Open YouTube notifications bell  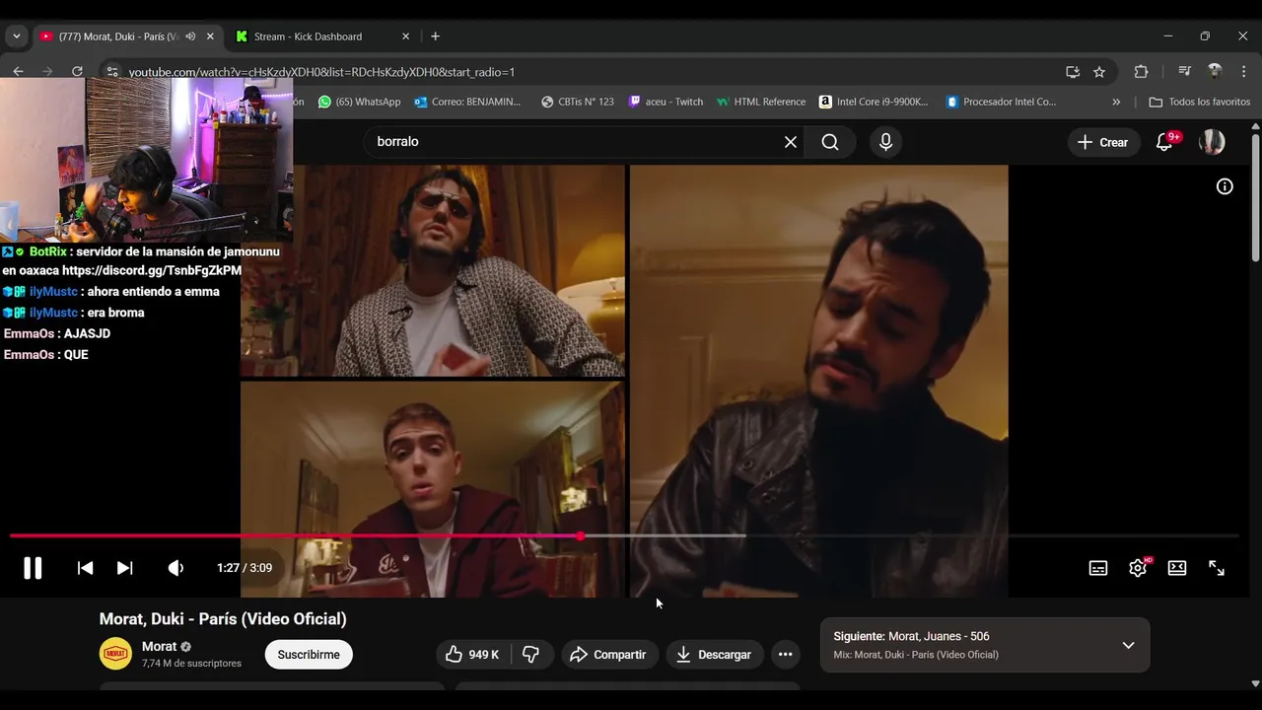(1164, 142)
